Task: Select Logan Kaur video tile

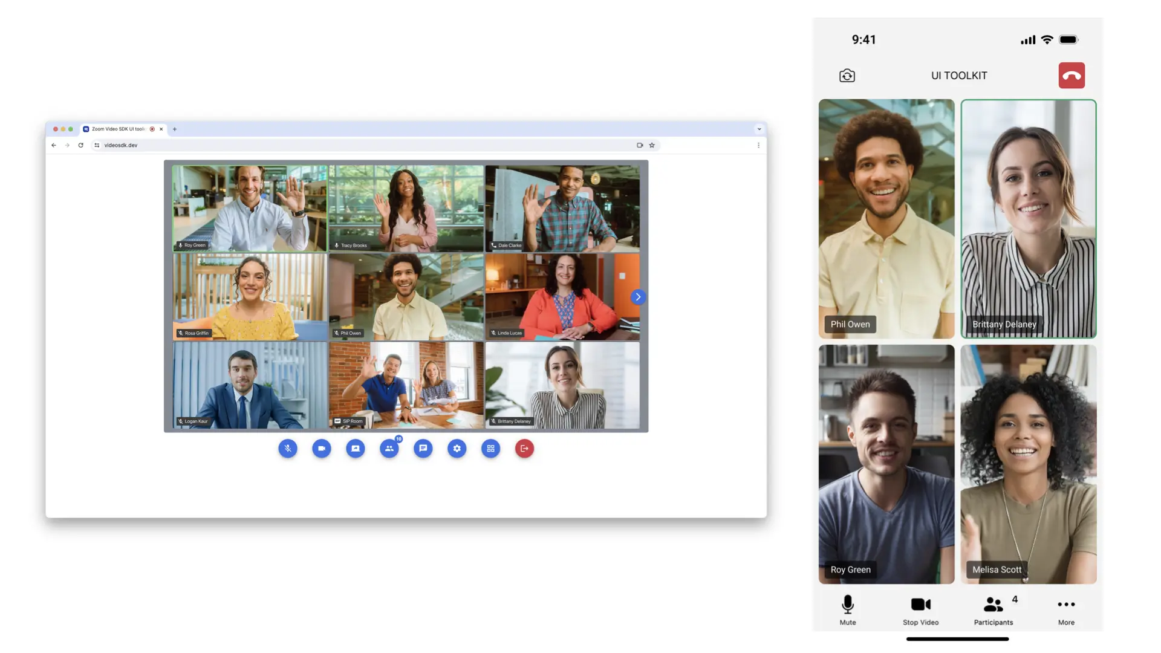Action: [x=250, y=385]
